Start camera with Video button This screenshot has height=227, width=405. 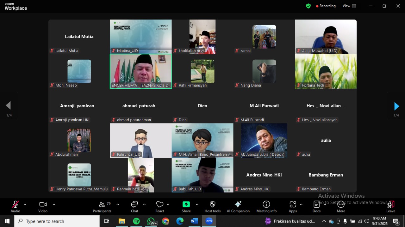(x=43, y=207)
